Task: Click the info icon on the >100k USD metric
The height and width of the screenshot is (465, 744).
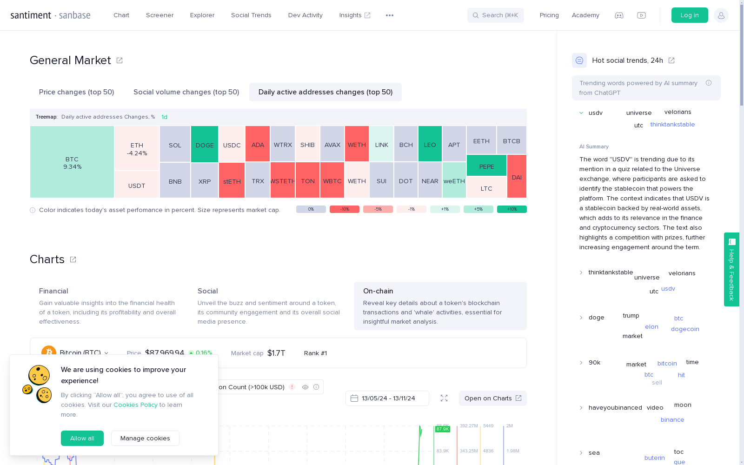Action: pos(316,387)
